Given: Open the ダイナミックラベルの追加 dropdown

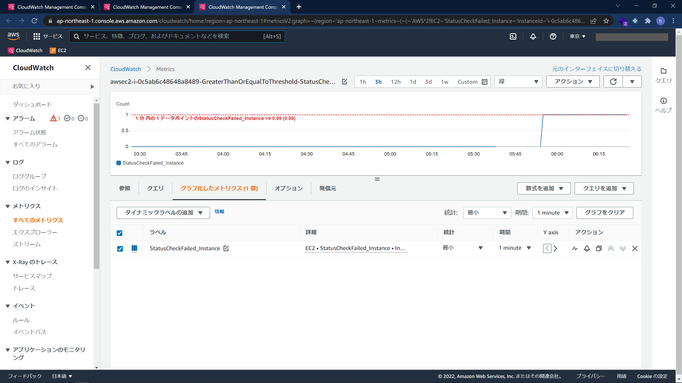Looking at the screenshot, I should [163, 213].
